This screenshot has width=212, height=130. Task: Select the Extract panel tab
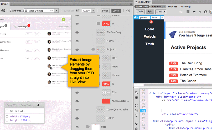[5, 4]
